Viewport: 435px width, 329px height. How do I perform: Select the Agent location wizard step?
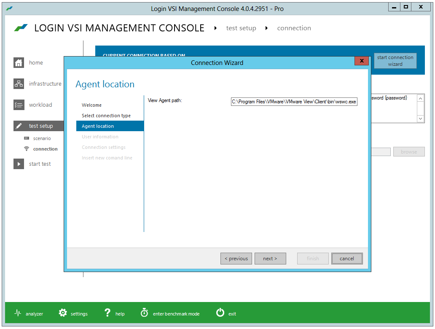pyautogui.click(x=110, y=126)
